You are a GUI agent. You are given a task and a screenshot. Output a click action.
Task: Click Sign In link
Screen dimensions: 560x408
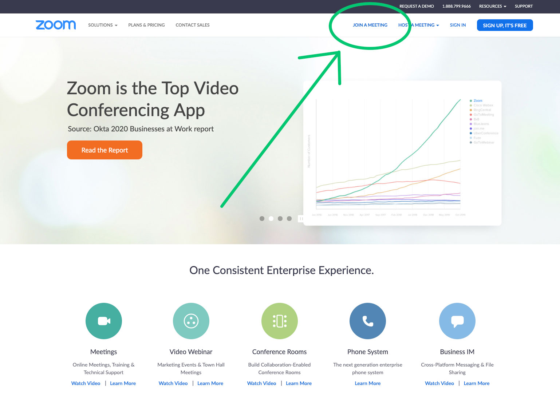[458, 25]
